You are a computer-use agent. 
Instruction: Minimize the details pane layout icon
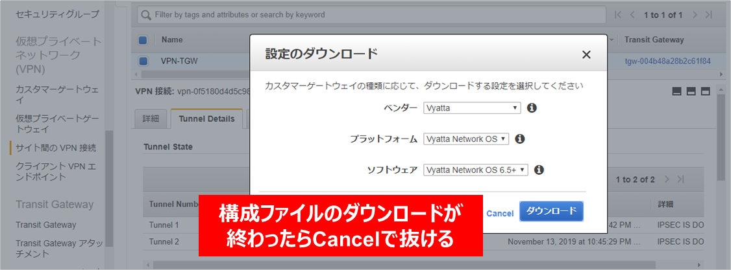click(x=677, y=92)
